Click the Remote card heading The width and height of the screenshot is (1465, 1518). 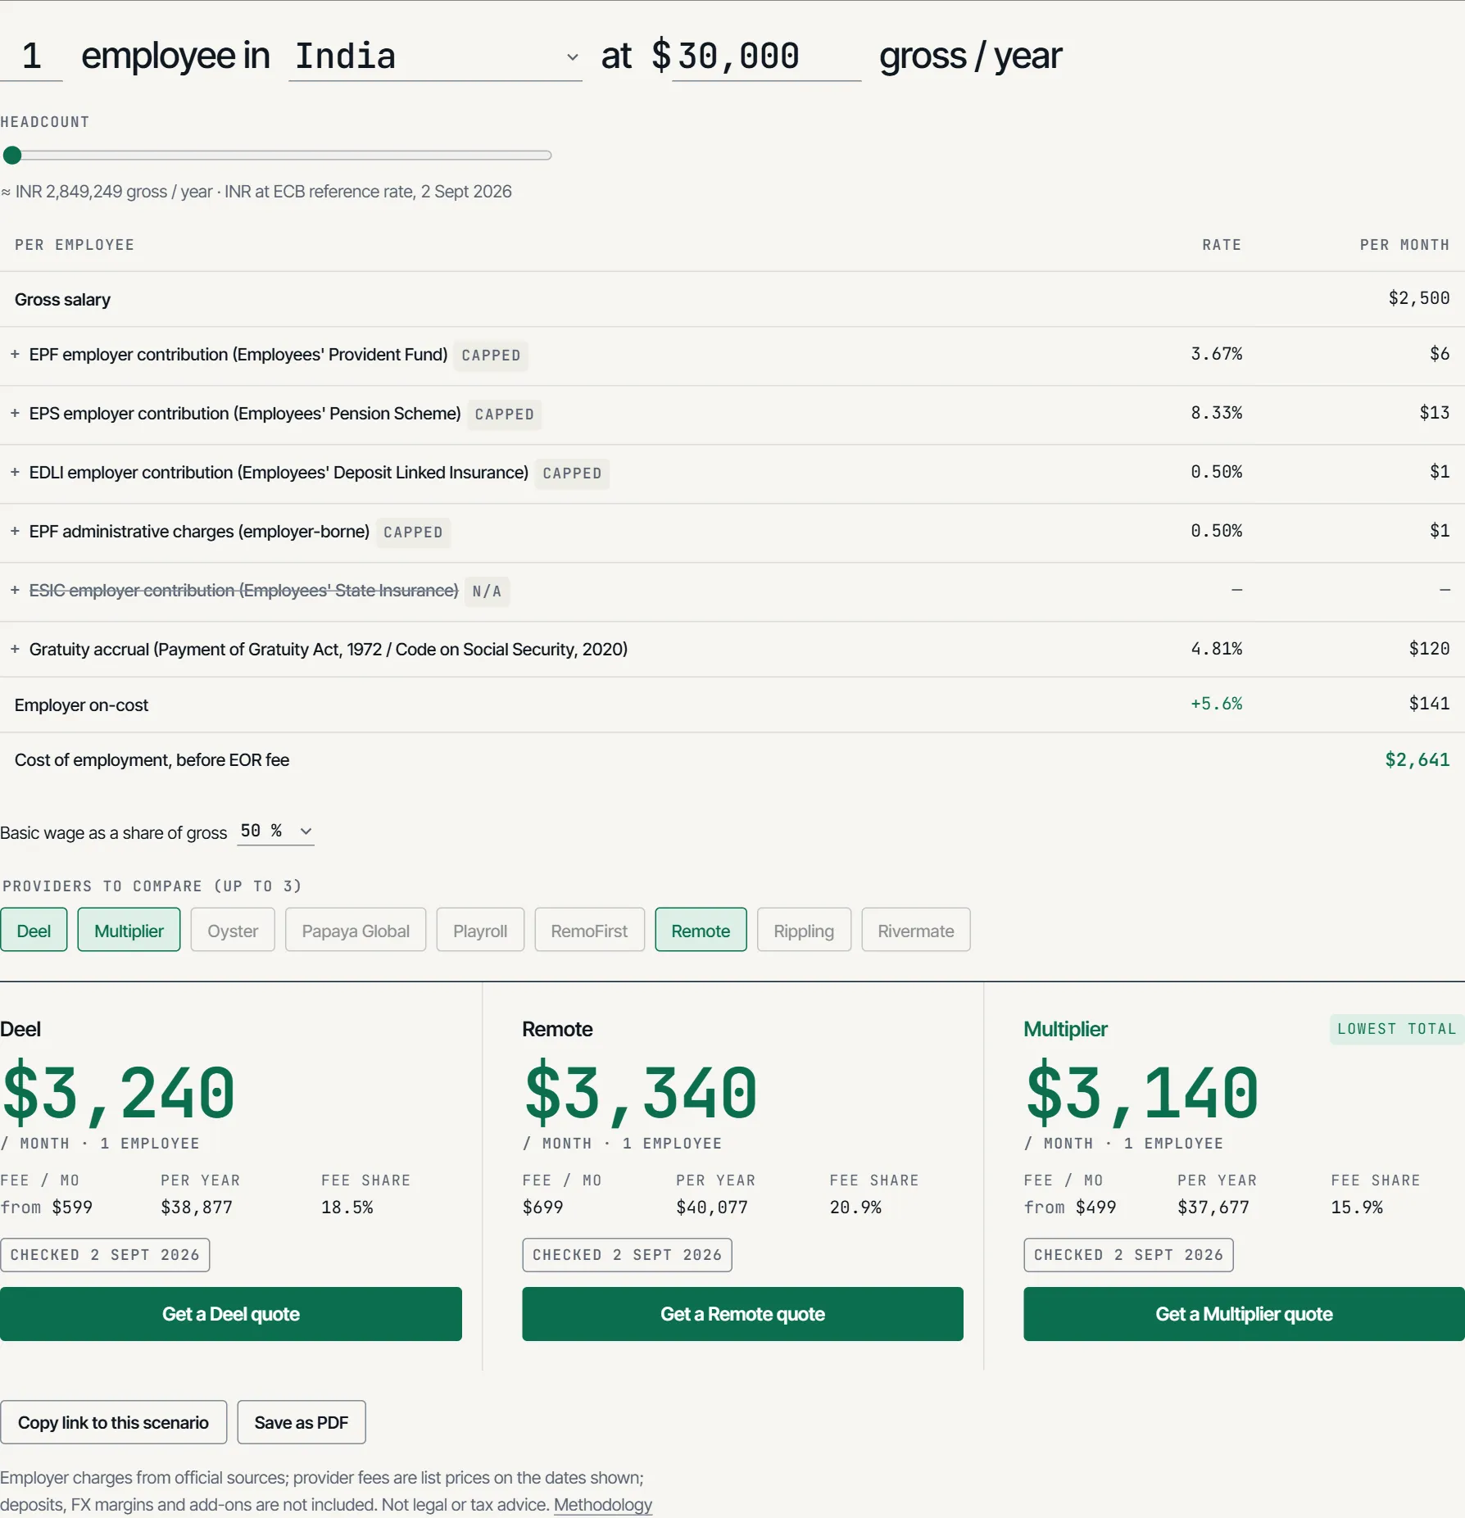[557, 1029]
